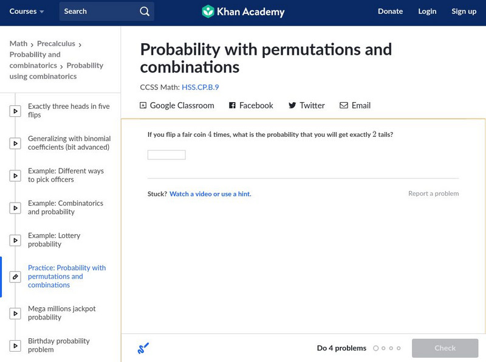486x362 pixels.
Task: Click the Donate menu item
Action: (x=390, y=12)
